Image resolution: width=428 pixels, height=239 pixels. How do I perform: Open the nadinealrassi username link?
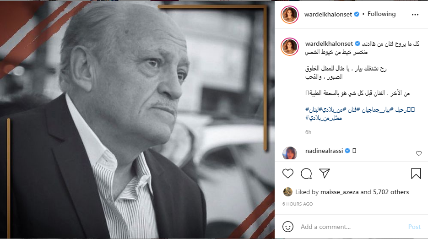[324, 151]
